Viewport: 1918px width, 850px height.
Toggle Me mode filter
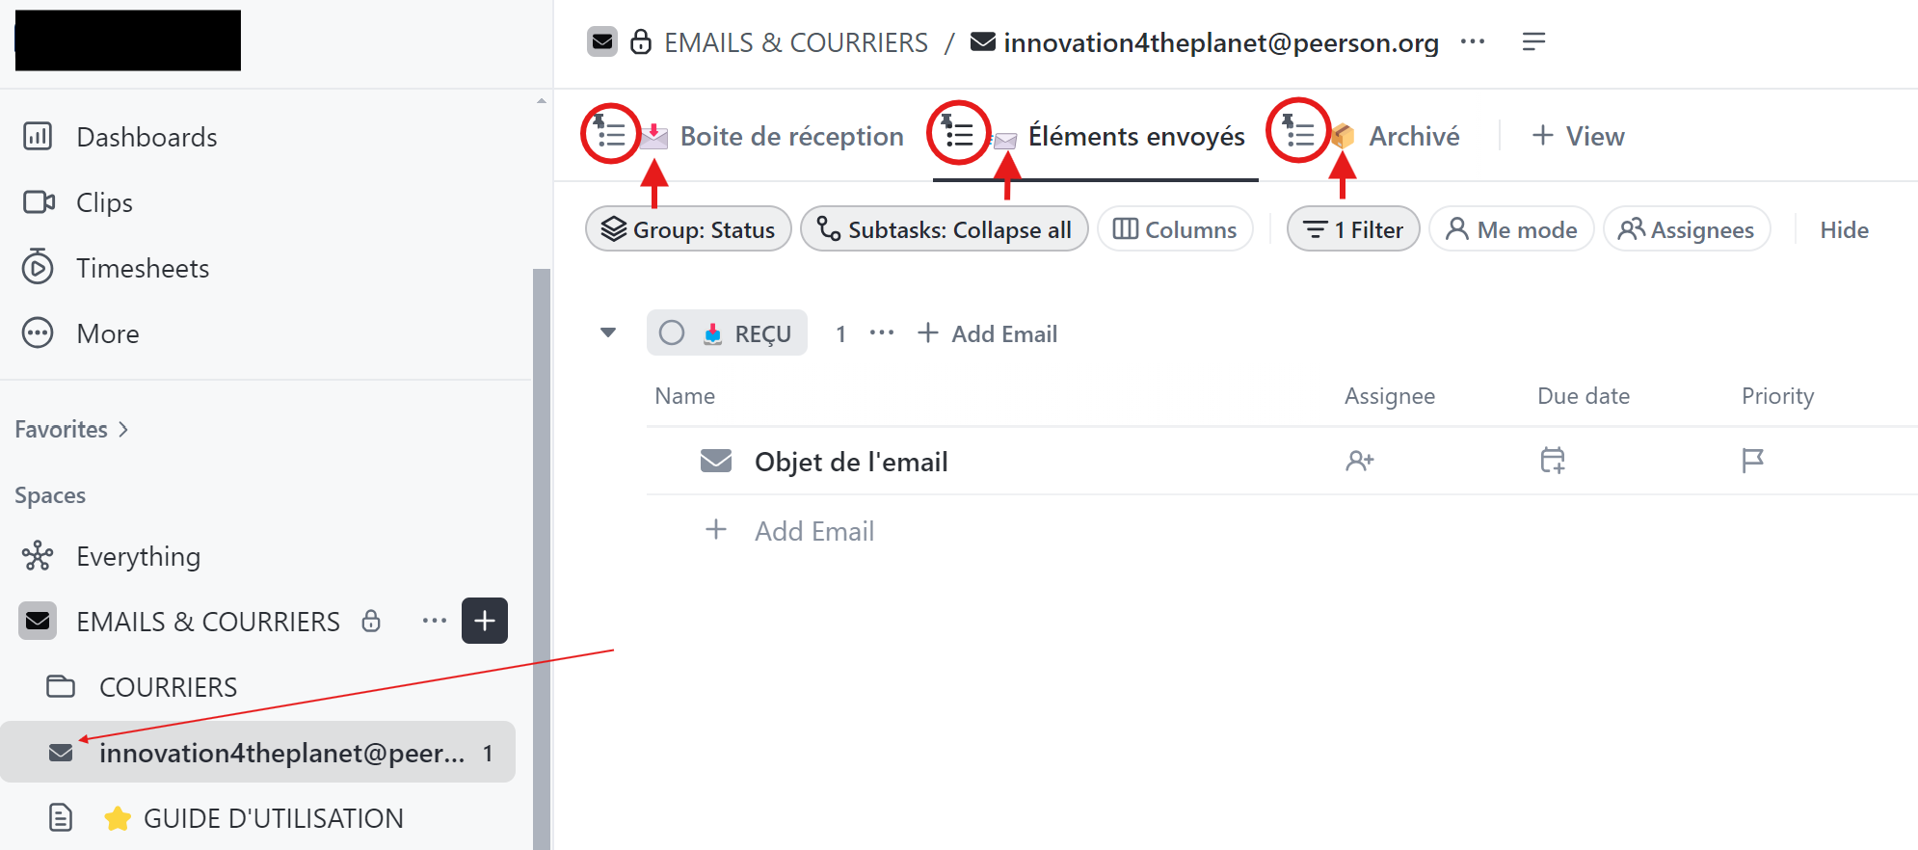[1511, 229]
